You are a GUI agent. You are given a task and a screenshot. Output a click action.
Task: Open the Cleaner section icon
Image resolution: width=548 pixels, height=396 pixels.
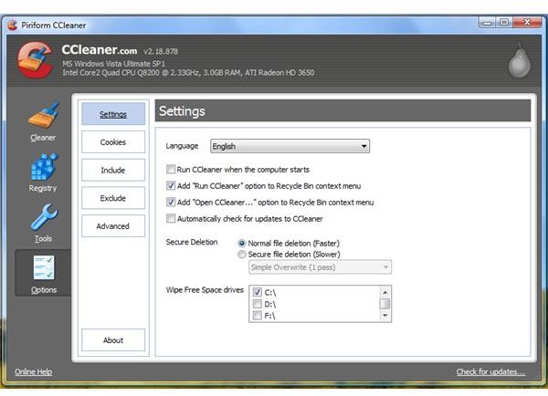43,116
